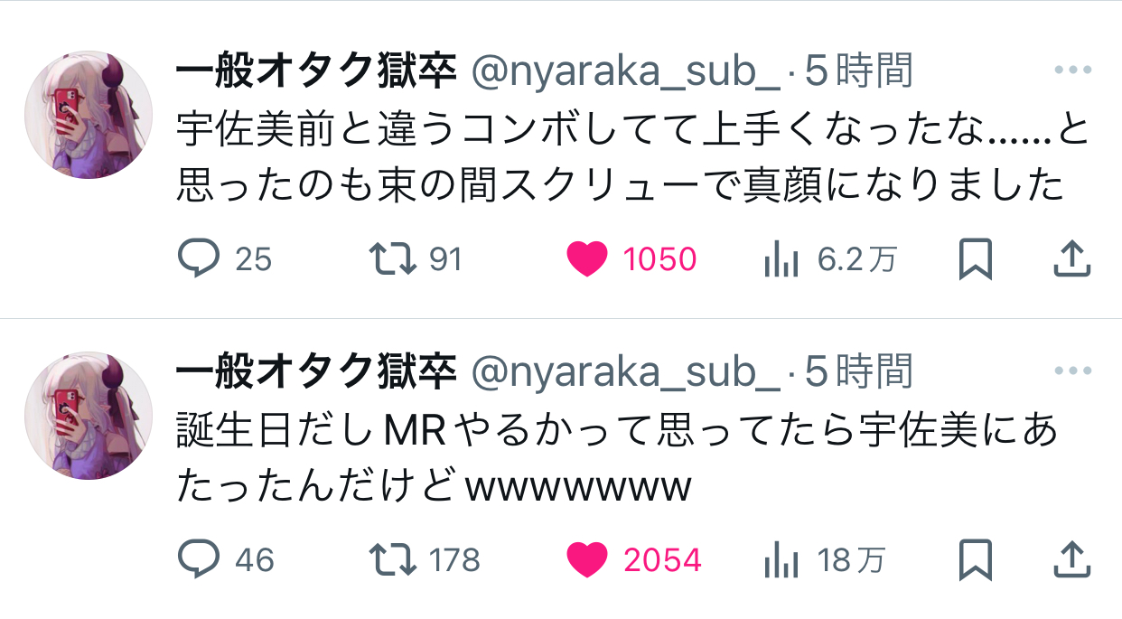View analytics showing 18万 impressions
The image size is (1122, 619).
[x=781, y=561]
